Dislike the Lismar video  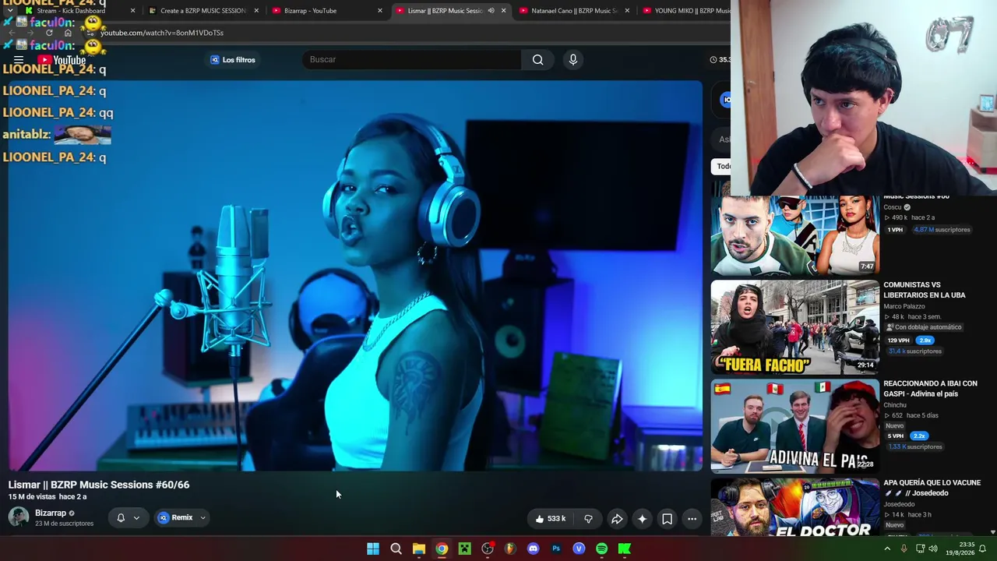click(588, 519)
